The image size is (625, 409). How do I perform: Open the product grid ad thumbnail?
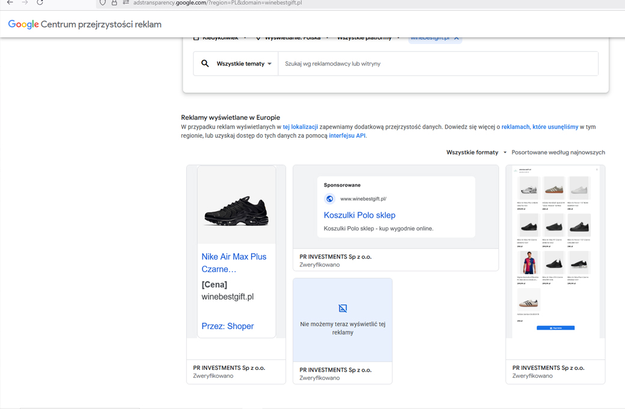(x=555, y=251)
